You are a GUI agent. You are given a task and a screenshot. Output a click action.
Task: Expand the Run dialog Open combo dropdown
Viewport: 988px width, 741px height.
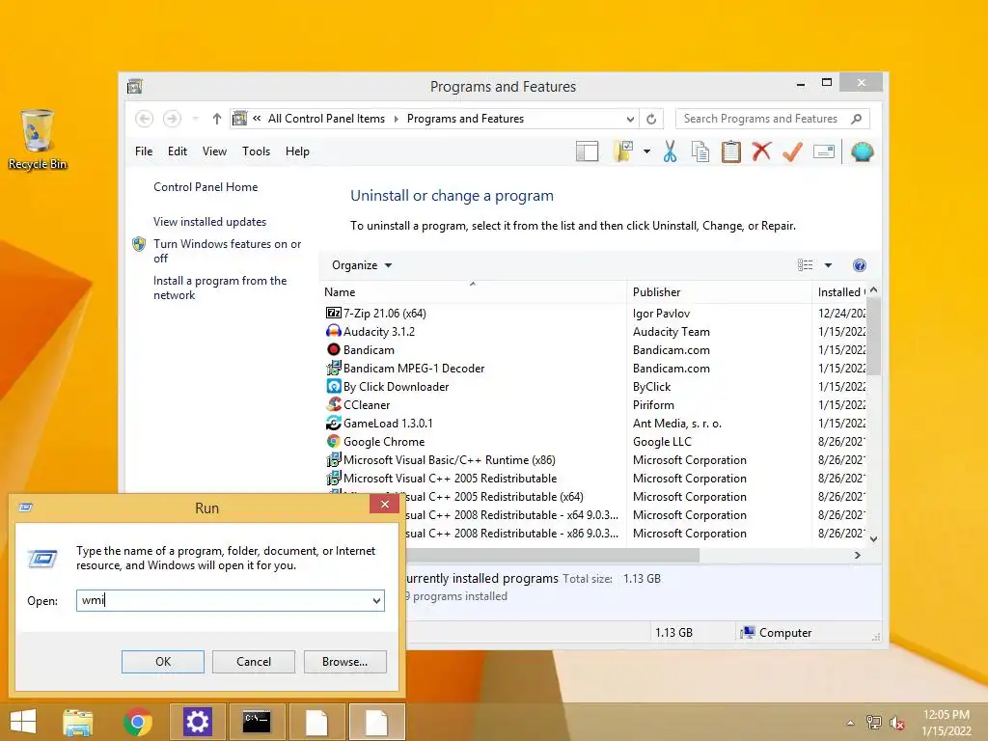click(376, 600)
